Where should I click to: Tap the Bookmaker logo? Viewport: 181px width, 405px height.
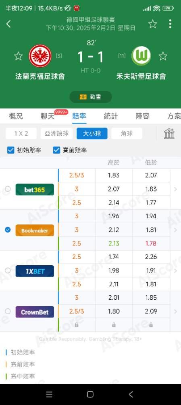point(35,230)
